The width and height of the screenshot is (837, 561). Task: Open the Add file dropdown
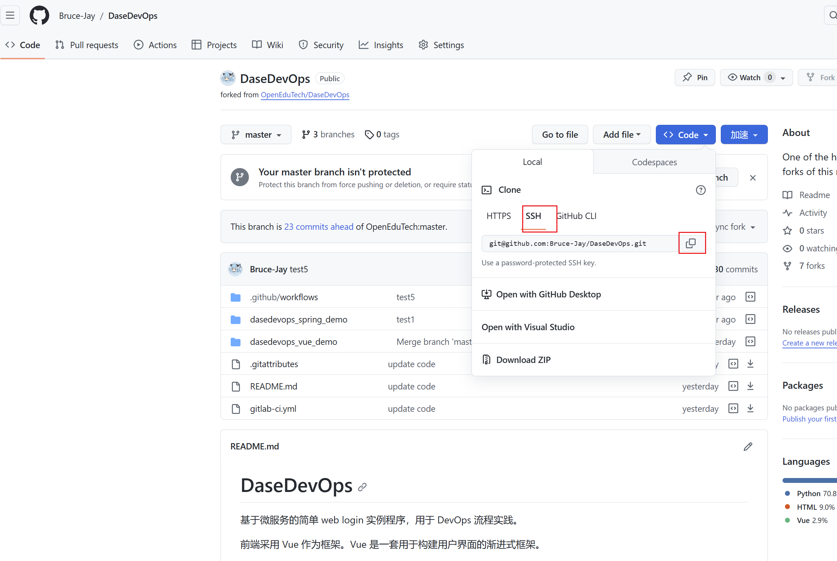[621, 135]
